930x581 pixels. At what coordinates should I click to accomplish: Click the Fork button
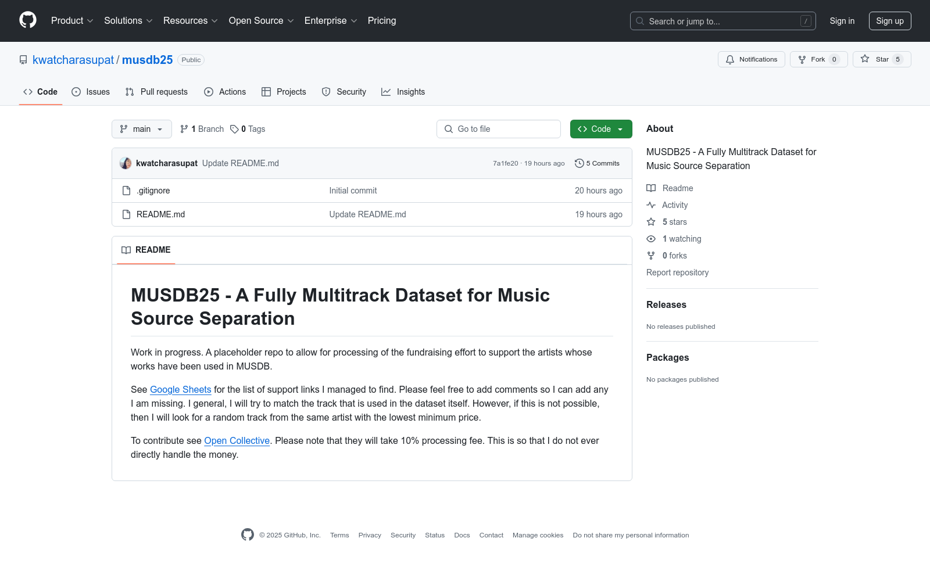[818, 59]
